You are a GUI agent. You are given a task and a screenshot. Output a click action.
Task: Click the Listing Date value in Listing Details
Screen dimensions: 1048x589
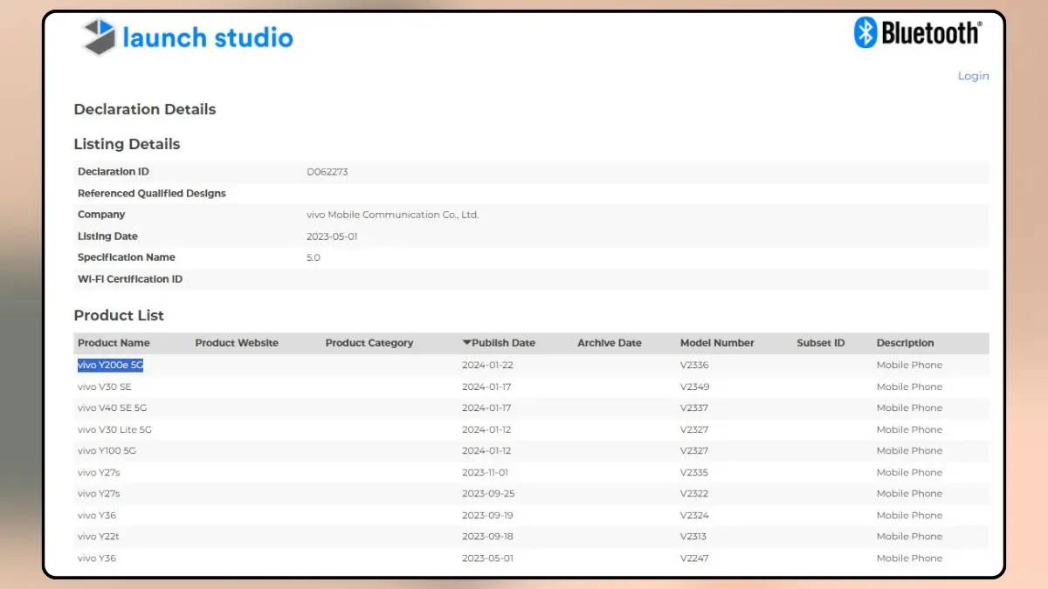[332, 236]
